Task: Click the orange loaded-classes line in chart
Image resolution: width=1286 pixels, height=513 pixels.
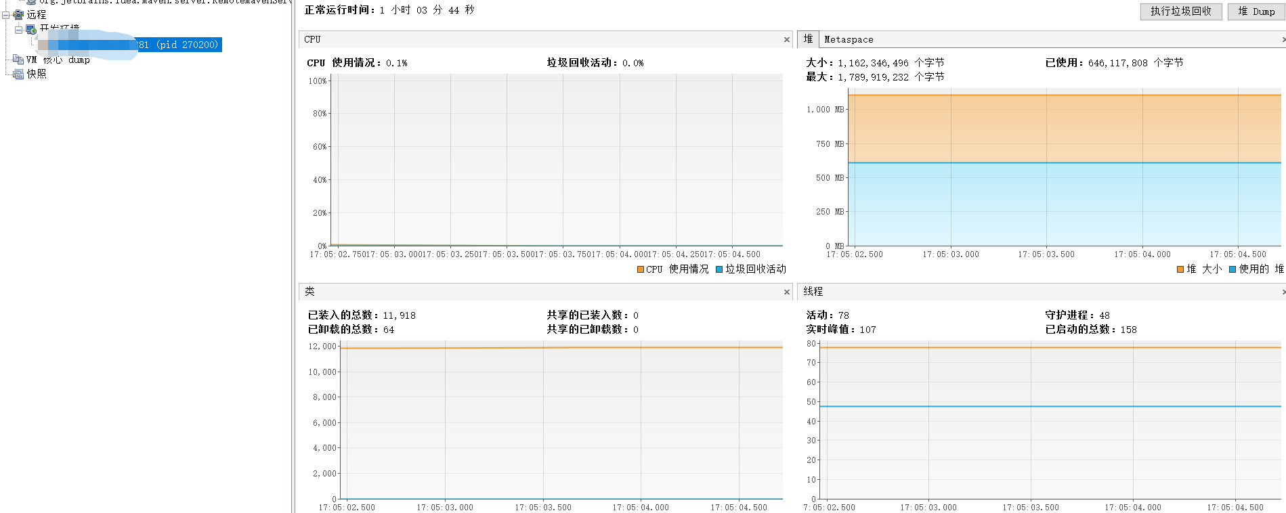Action: pyautogui.click(x=561, y=348)
